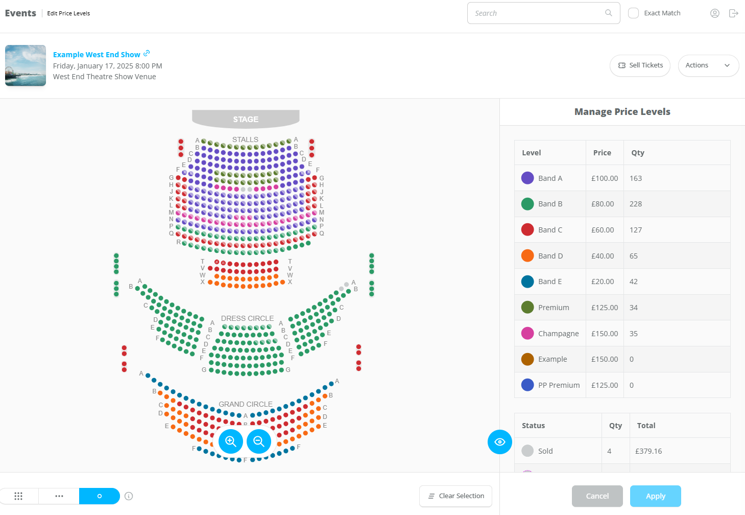Click the zoom in magnifier on seat map
The height and width of the screenshot is (515, 745).
tap(231, 441)
